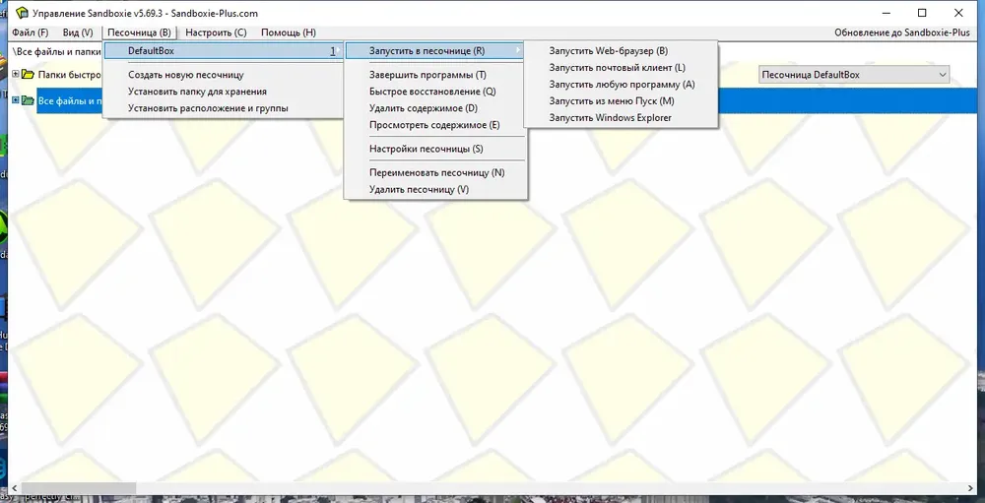Open the Песочница (B) menu
Viewport: 985px width, 503px height.
[139, 32]
